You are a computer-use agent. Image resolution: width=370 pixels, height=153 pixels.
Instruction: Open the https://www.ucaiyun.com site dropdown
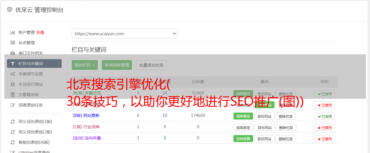(x=124, y=33)
